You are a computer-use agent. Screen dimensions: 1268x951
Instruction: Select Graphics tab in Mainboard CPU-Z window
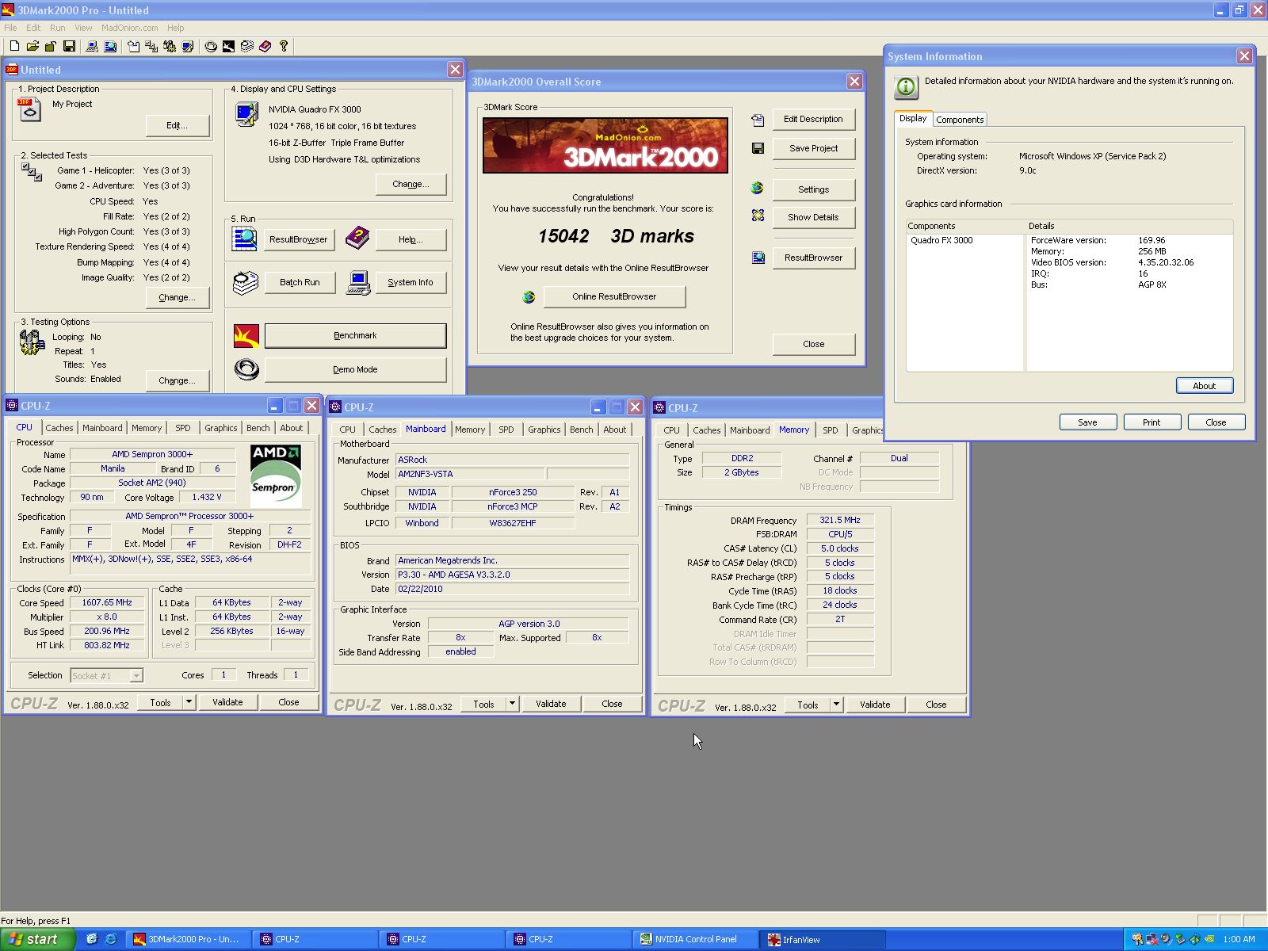(544, 430)
